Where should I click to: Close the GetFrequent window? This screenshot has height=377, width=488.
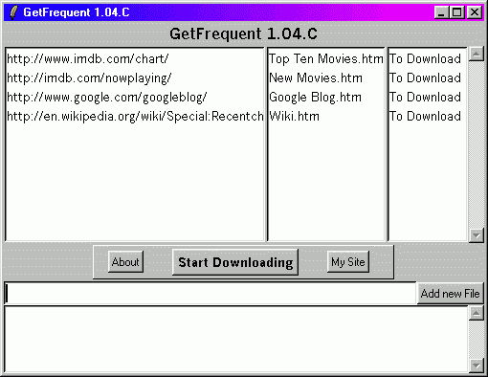[475, 12]
